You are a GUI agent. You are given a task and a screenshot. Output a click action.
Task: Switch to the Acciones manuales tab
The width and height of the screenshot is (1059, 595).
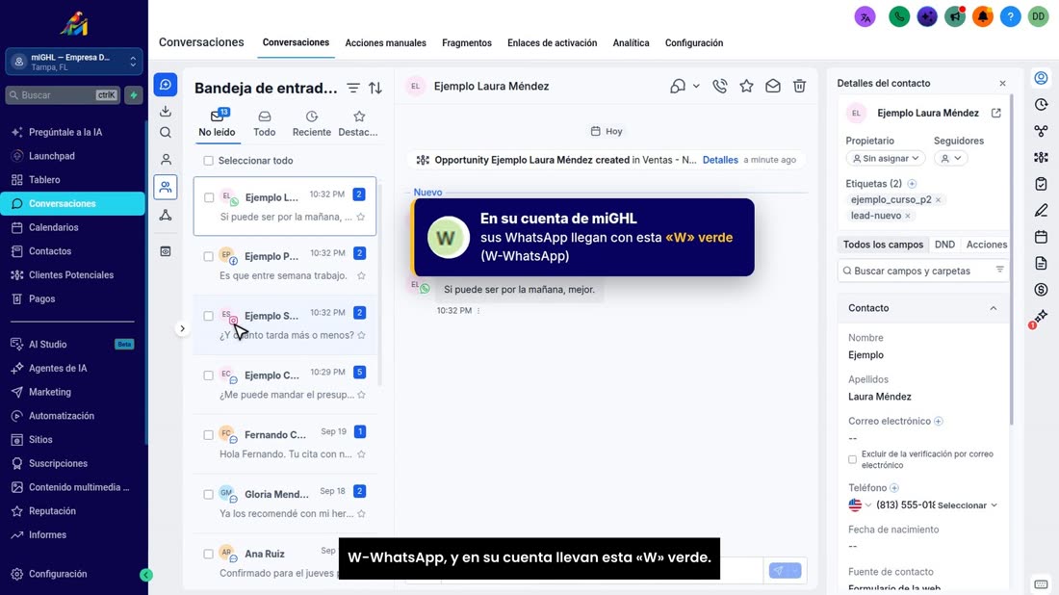(386, 43)
